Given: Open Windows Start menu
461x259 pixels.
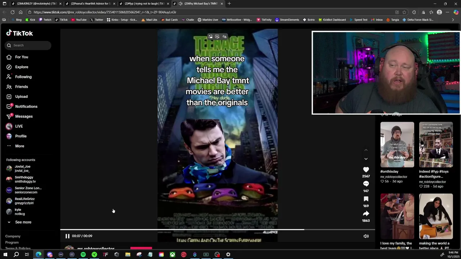Looking at the screenshot, I should (5, 255).
